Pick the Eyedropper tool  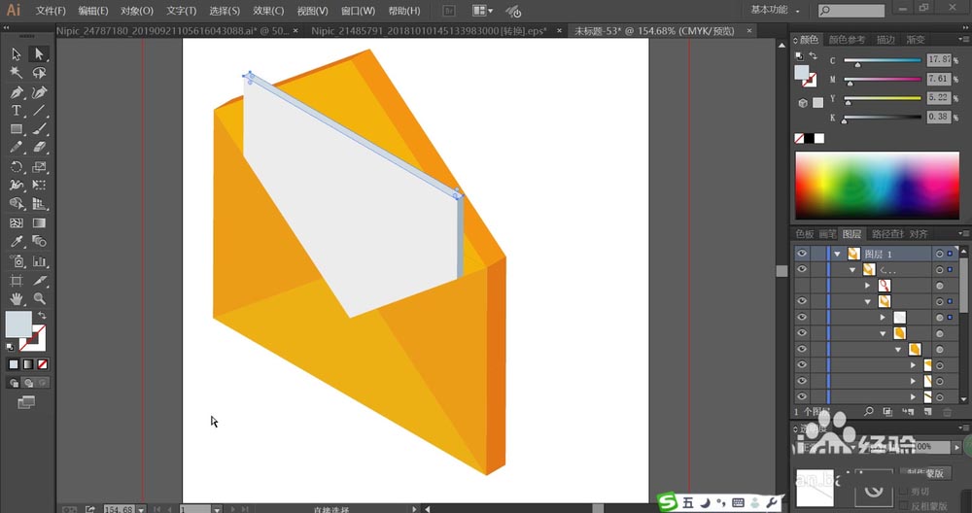pos(17,242)
